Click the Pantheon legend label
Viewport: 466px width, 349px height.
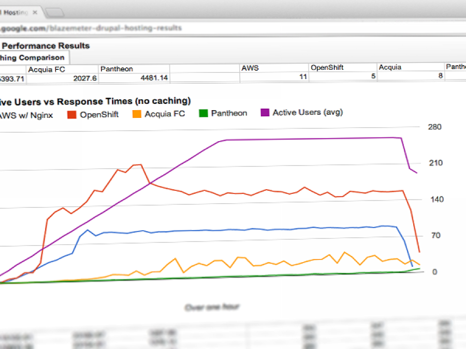(x=229, y=113)
